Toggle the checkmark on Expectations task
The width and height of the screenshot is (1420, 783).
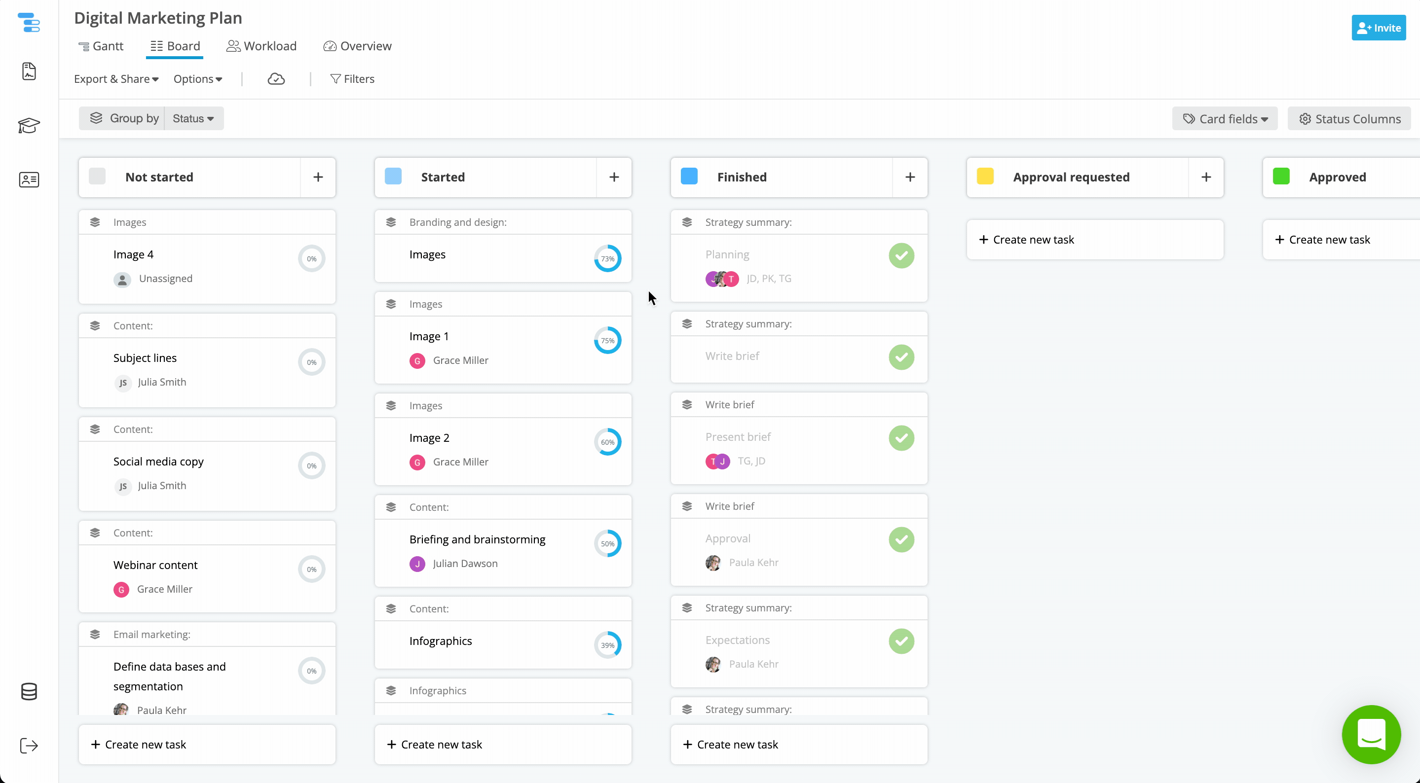901,641
